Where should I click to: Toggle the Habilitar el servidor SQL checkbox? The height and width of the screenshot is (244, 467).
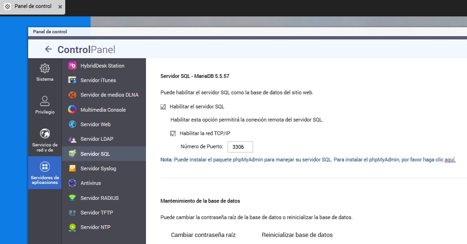(x=163, y=107)
